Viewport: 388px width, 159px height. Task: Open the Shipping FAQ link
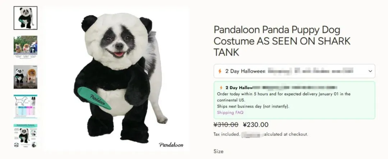[x=230, y=113]
